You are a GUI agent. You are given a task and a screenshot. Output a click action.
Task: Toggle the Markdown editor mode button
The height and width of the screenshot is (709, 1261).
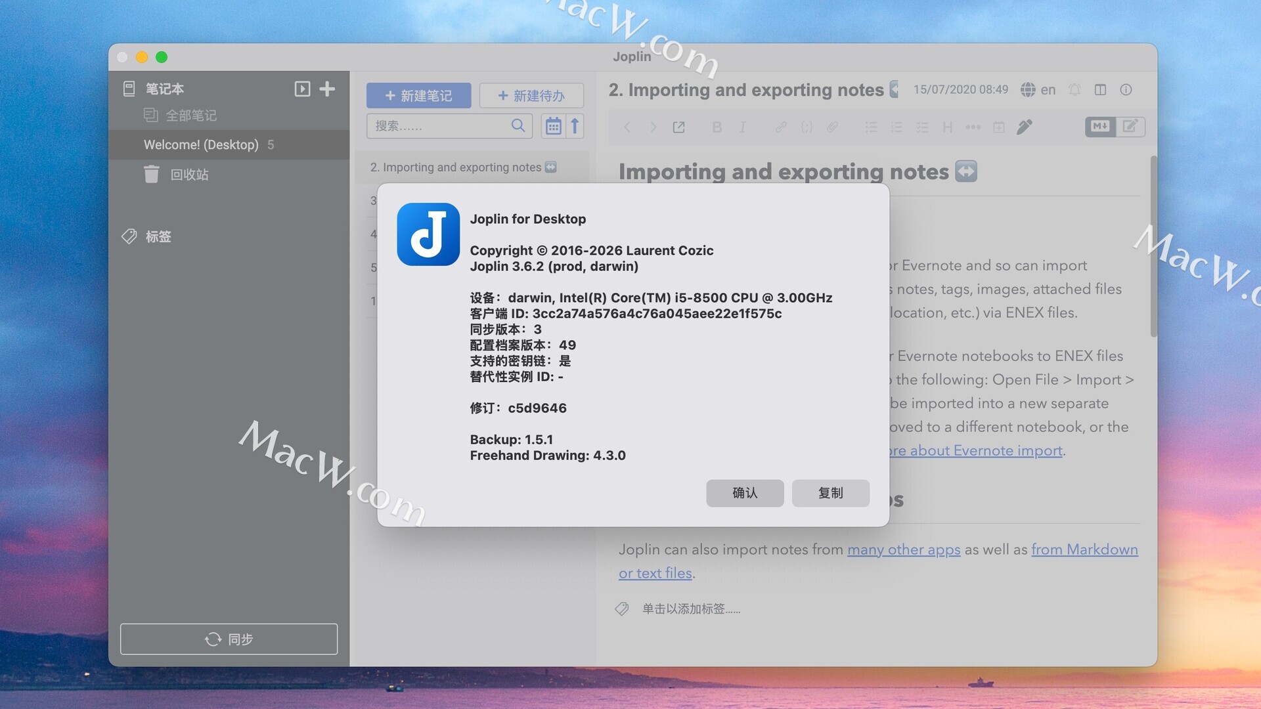(x=1100, y=127)
